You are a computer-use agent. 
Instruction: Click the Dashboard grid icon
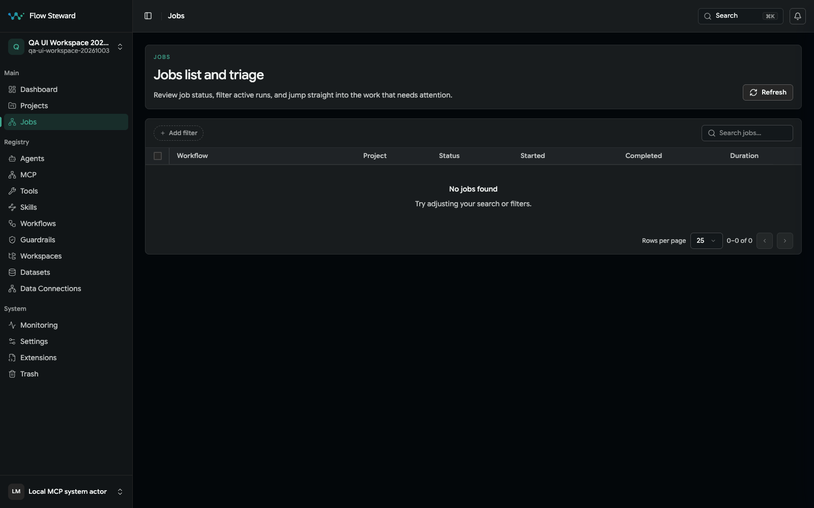[12, 89]
